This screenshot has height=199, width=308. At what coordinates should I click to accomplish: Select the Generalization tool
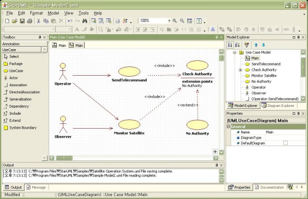point(20,99)
